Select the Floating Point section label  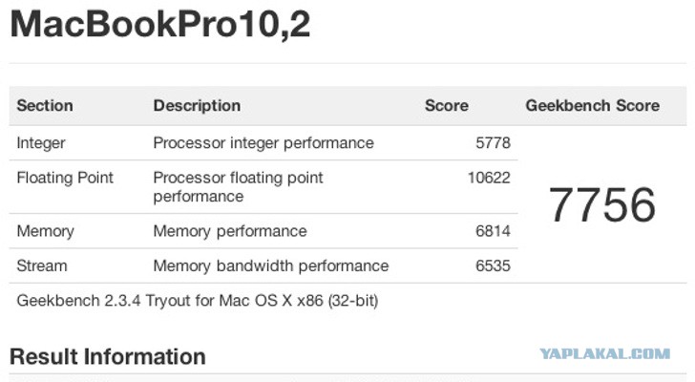coord(65,178)
